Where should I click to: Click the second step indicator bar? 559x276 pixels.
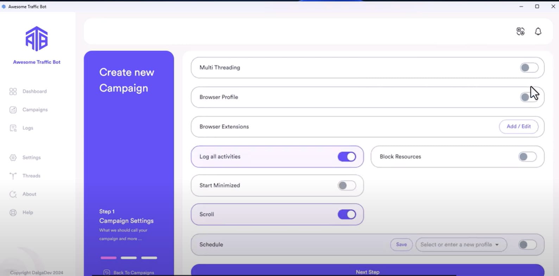(x=129, y=258)
